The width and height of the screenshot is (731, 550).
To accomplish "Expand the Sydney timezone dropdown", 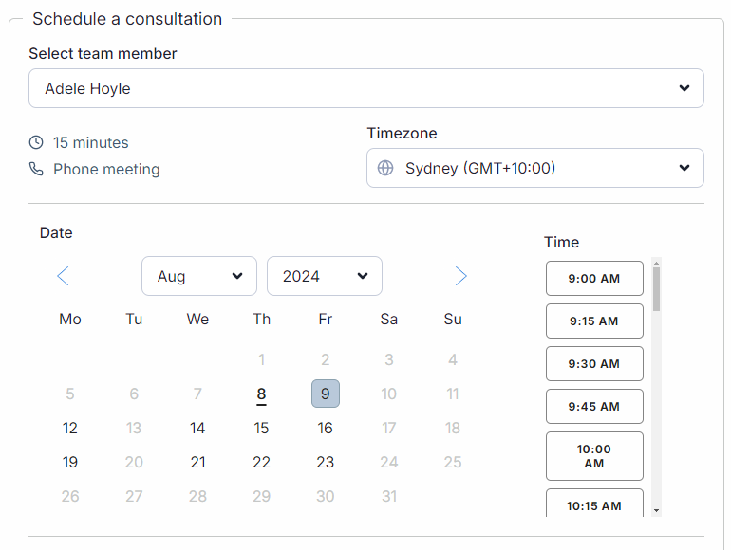I will tap(535, 168).
